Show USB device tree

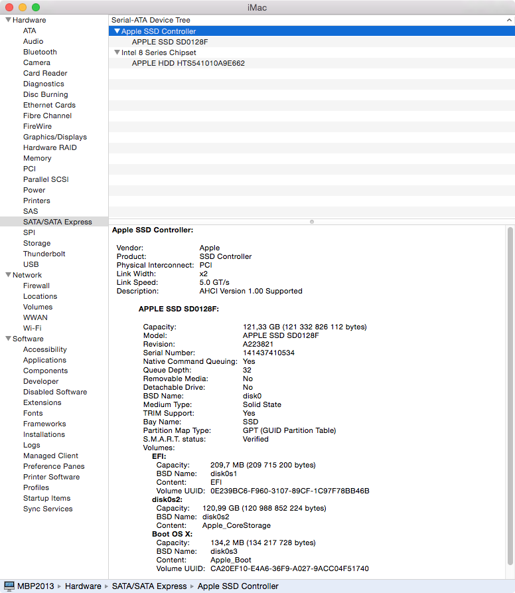(31, 264)
